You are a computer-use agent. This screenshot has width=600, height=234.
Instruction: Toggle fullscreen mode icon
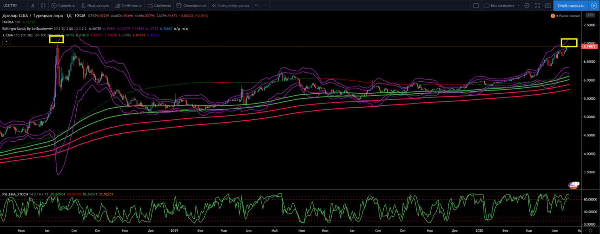click(x=538, y=6)
